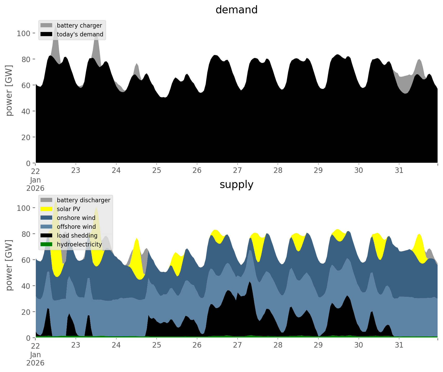Click the supply chart's 'power [GW]' axis label
443x372 pixels.
pyautogui.click(x=9, y=265)
